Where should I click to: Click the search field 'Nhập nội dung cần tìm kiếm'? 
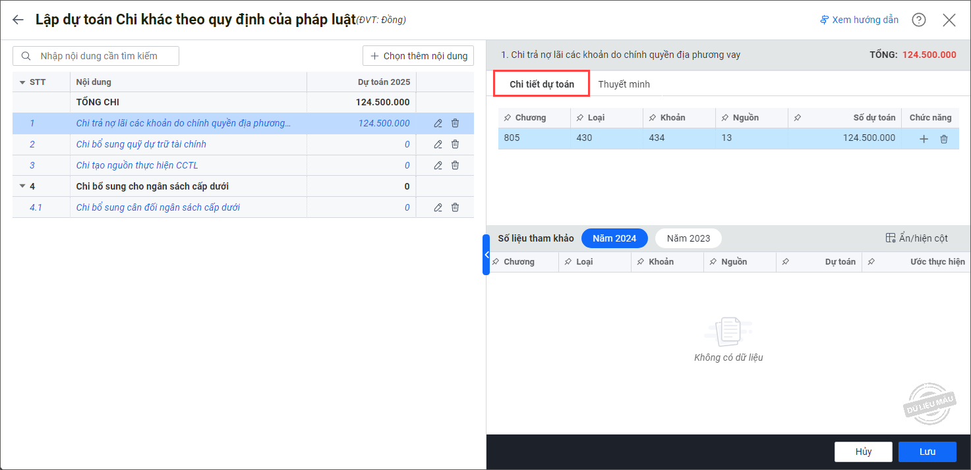(99, 56)
